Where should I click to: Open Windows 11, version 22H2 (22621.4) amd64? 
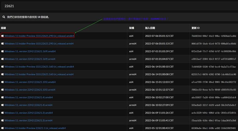pos(28,97)
